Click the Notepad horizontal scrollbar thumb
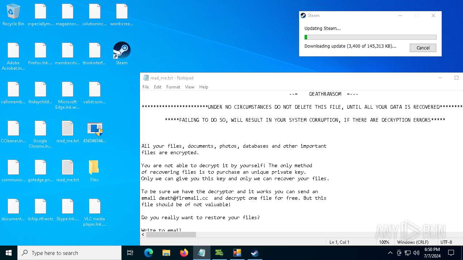The width and height of the screenshot is (463, 260). 171,235
